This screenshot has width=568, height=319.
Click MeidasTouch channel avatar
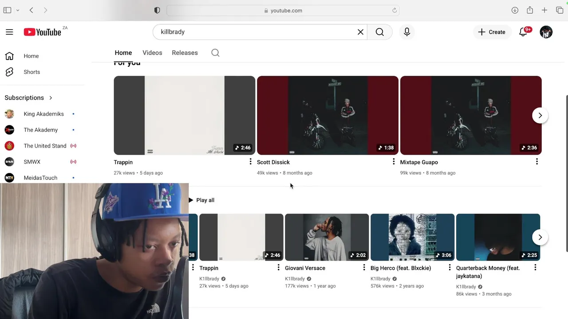(9, 178)
